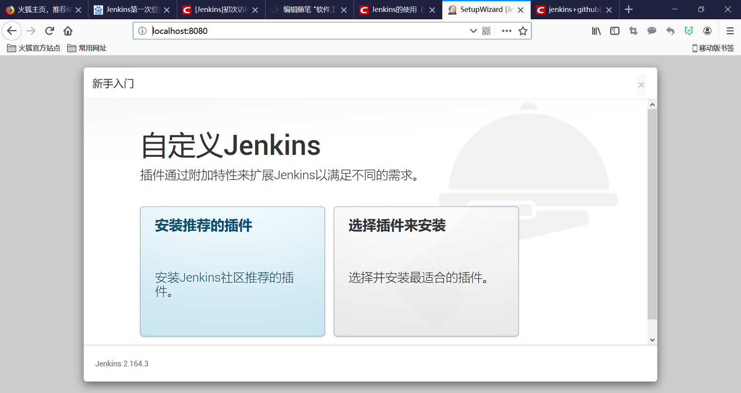Choose 选择插件来安装 option
Screen dimensions: 741x393
[426, 271]
